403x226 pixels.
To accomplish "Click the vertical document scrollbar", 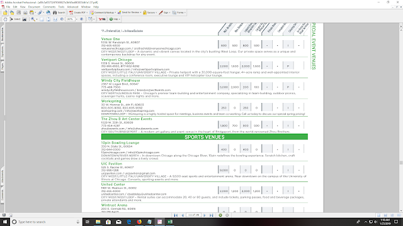I will [x=401, y=118].
